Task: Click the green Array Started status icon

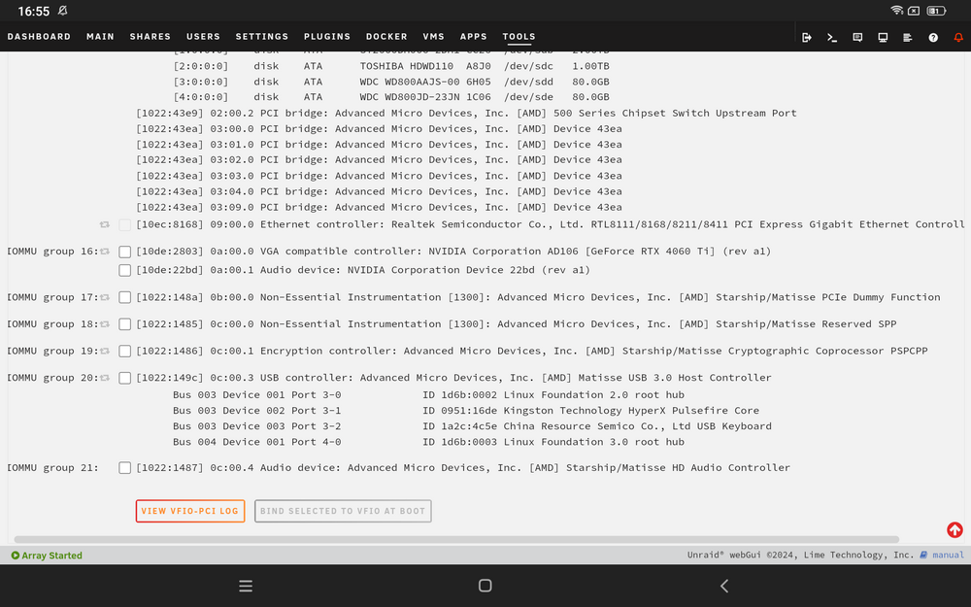Action: click(16, 556)
